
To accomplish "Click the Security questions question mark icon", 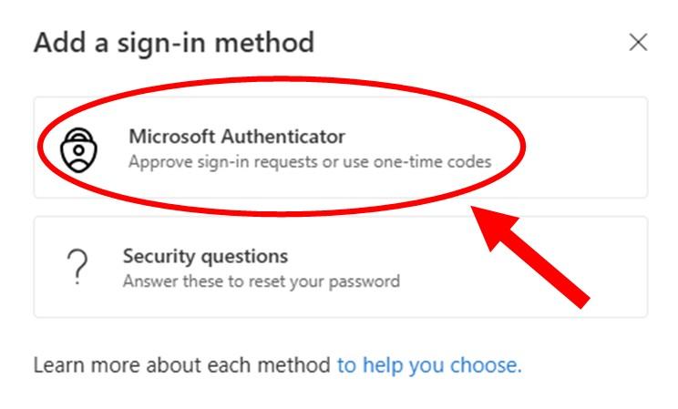I will pyautogui.click(x=78, y=268).
